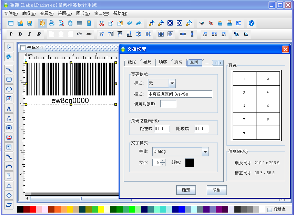Click rotate 180 degrees icon

[214, 34]
